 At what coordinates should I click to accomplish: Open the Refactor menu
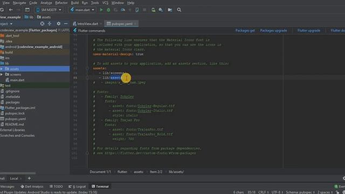(61, 3)
